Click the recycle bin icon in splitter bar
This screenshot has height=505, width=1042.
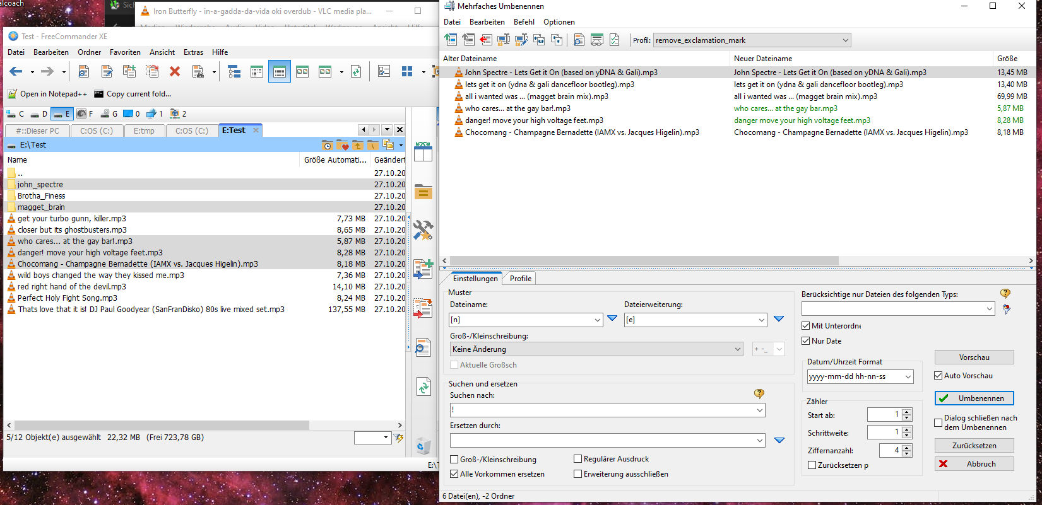click(423, 446)
